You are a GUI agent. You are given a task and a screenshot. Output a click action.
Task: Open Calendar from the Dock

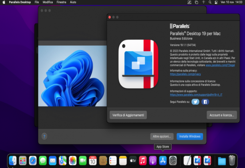[92, 160]
